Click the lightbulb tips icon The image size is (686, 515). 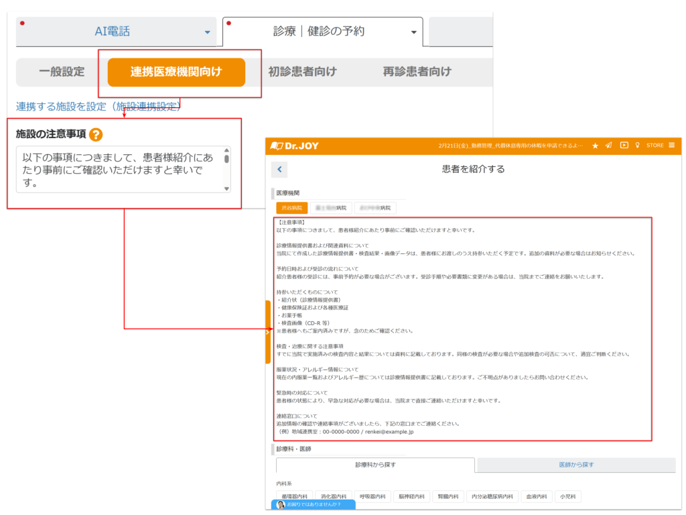tap(637, 146)
